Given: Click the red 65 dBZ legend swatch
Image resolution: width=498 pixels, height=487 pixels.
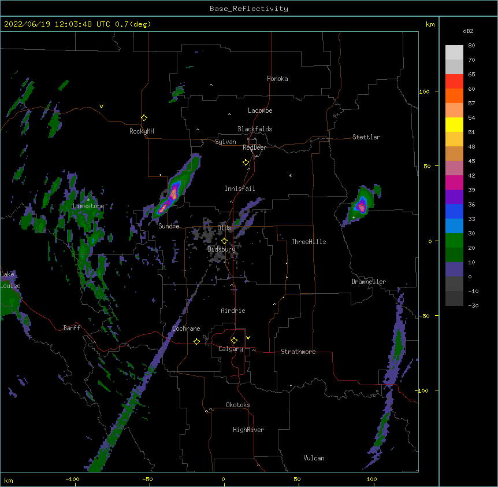Looking at the screenshot, I should 454,81.
